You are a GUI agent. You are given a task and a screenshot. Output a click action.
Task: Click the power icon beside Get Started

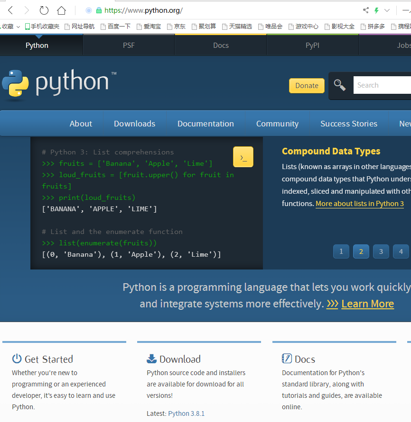pyautogui.click(x=17, y=359)
